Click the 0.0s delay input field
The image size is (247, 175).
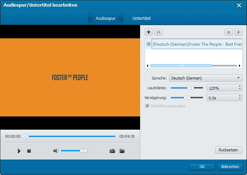coord(223,98)
